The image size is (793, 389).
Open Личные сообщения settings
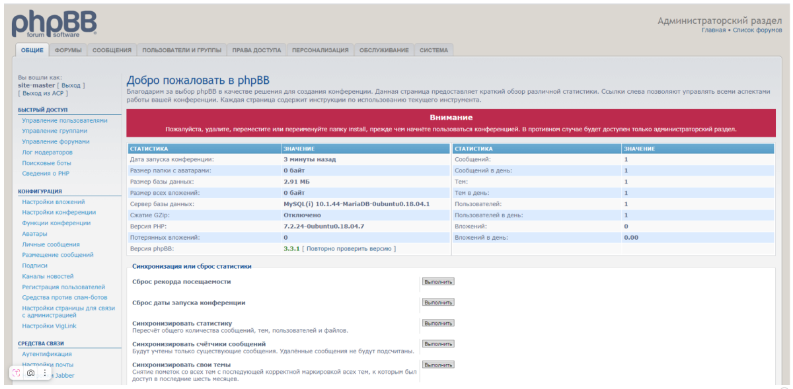[x=51, y=244]
